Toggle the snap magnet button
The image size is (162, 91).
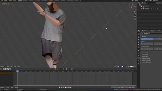point(67,69)
